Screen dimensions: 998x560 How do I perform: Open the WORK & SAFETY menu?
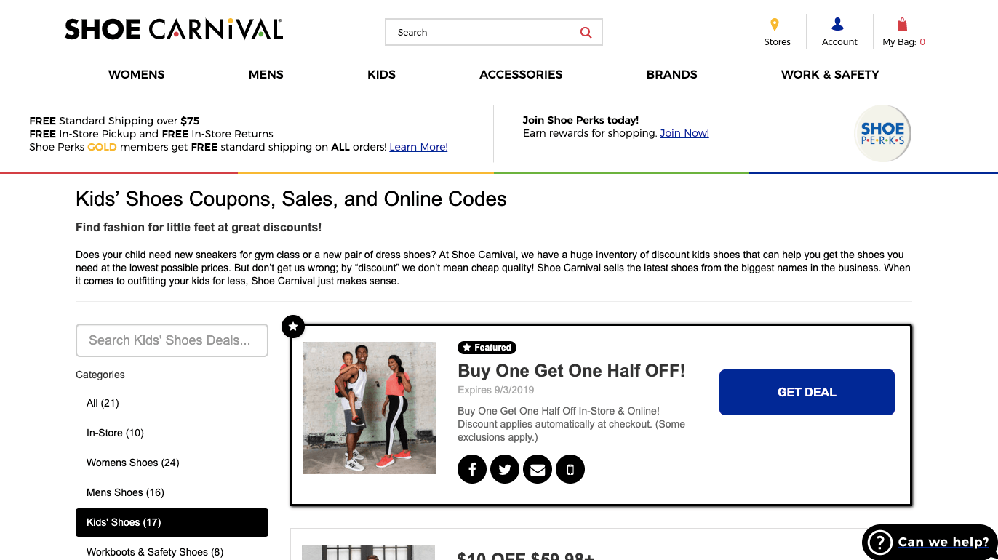tap(830, 74)
